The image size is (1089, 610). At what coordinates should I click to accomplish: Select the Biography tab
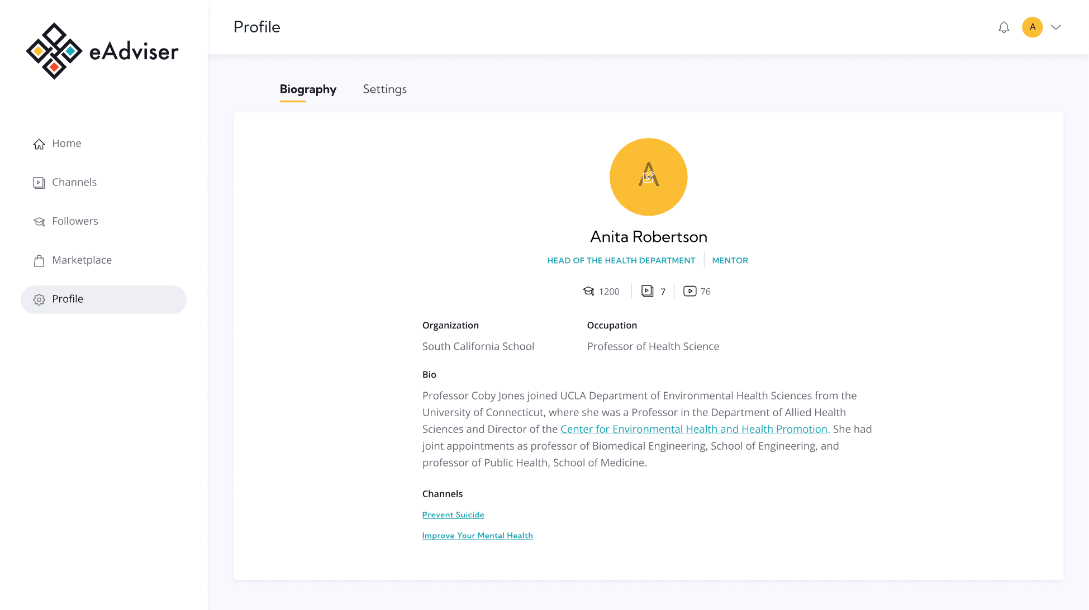(x=308, y=89)
